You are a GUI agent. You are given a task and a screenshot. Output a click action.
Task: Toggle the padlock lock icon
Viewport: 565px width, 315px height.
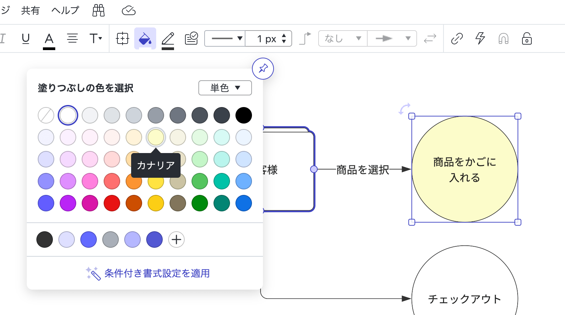(x=527, y=38)
